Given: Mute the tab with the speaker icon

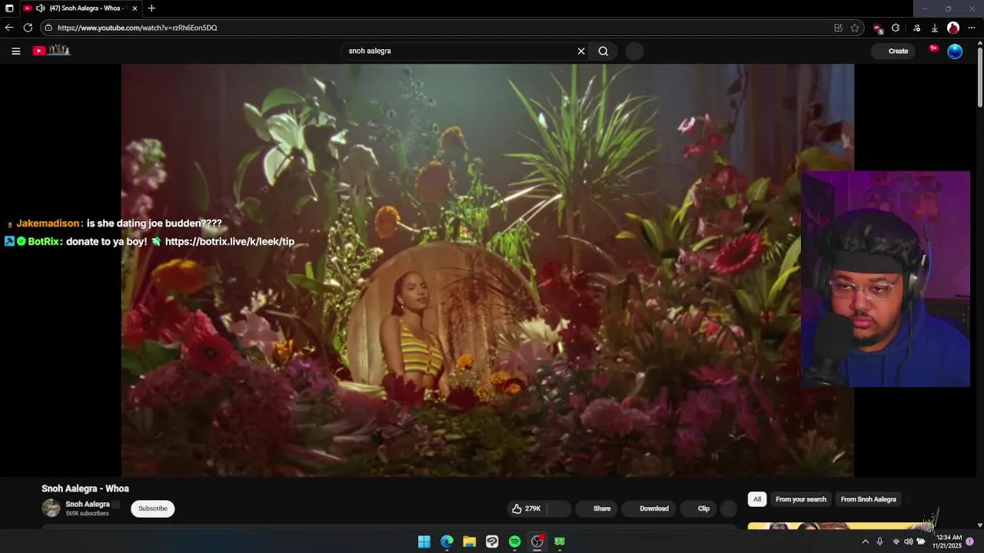Looking at the screenshot, I should coord(40,8).
